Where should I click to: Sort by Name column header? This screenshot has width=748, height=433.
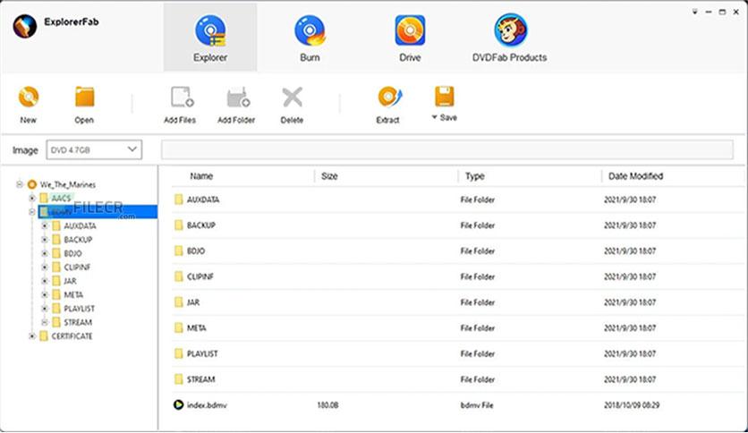coord(201,176)
